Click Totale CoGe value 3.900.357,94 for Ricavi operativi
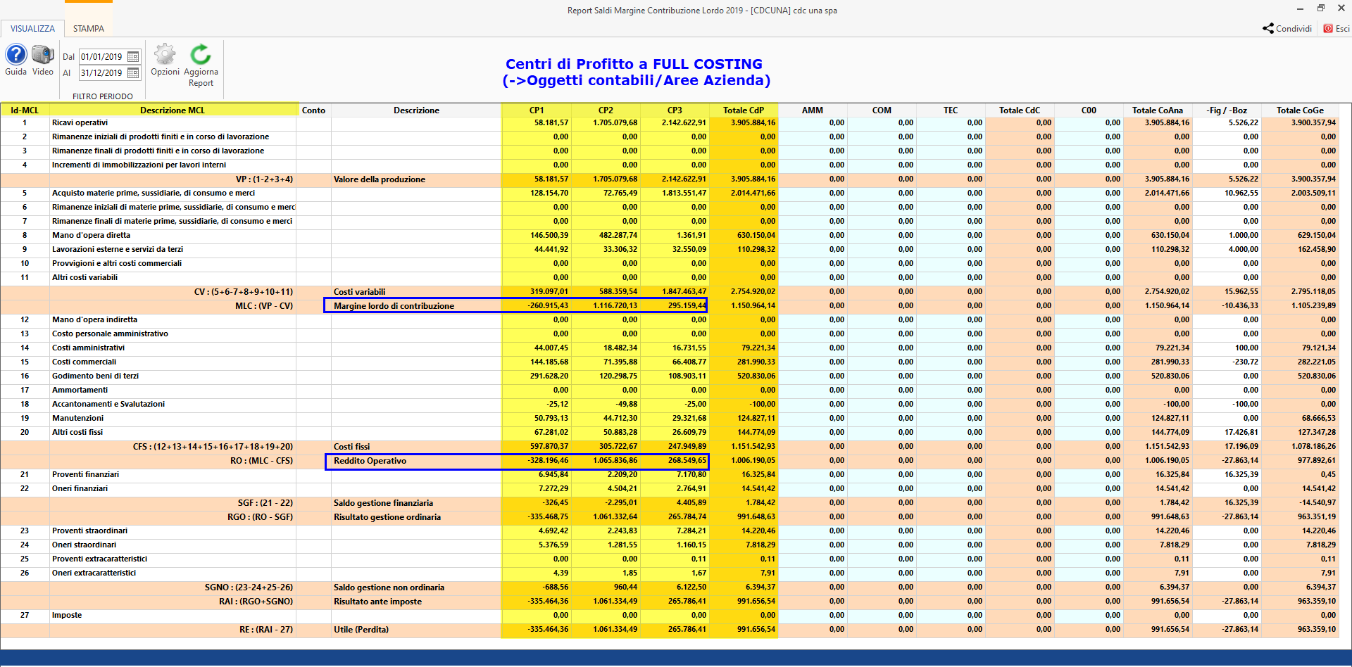 pos(1300,123)
